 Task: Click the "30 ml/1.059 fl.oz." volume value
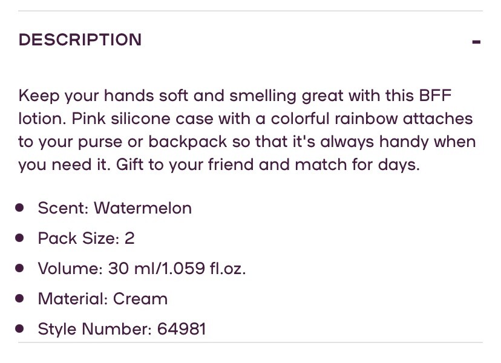point(177,269)
